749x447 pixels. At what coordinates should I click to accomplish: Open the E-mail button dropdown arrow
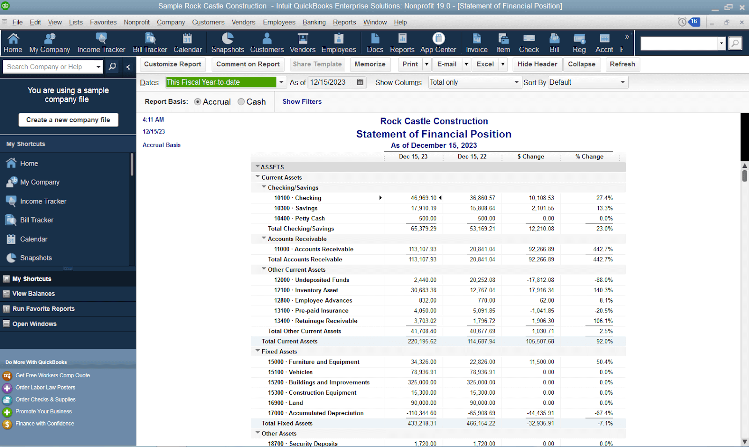[x=466, y=65]
